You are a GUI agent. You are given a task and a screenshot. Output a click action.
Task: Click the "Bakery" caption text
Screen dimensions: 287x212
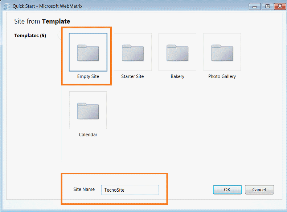tap(177, 77)
